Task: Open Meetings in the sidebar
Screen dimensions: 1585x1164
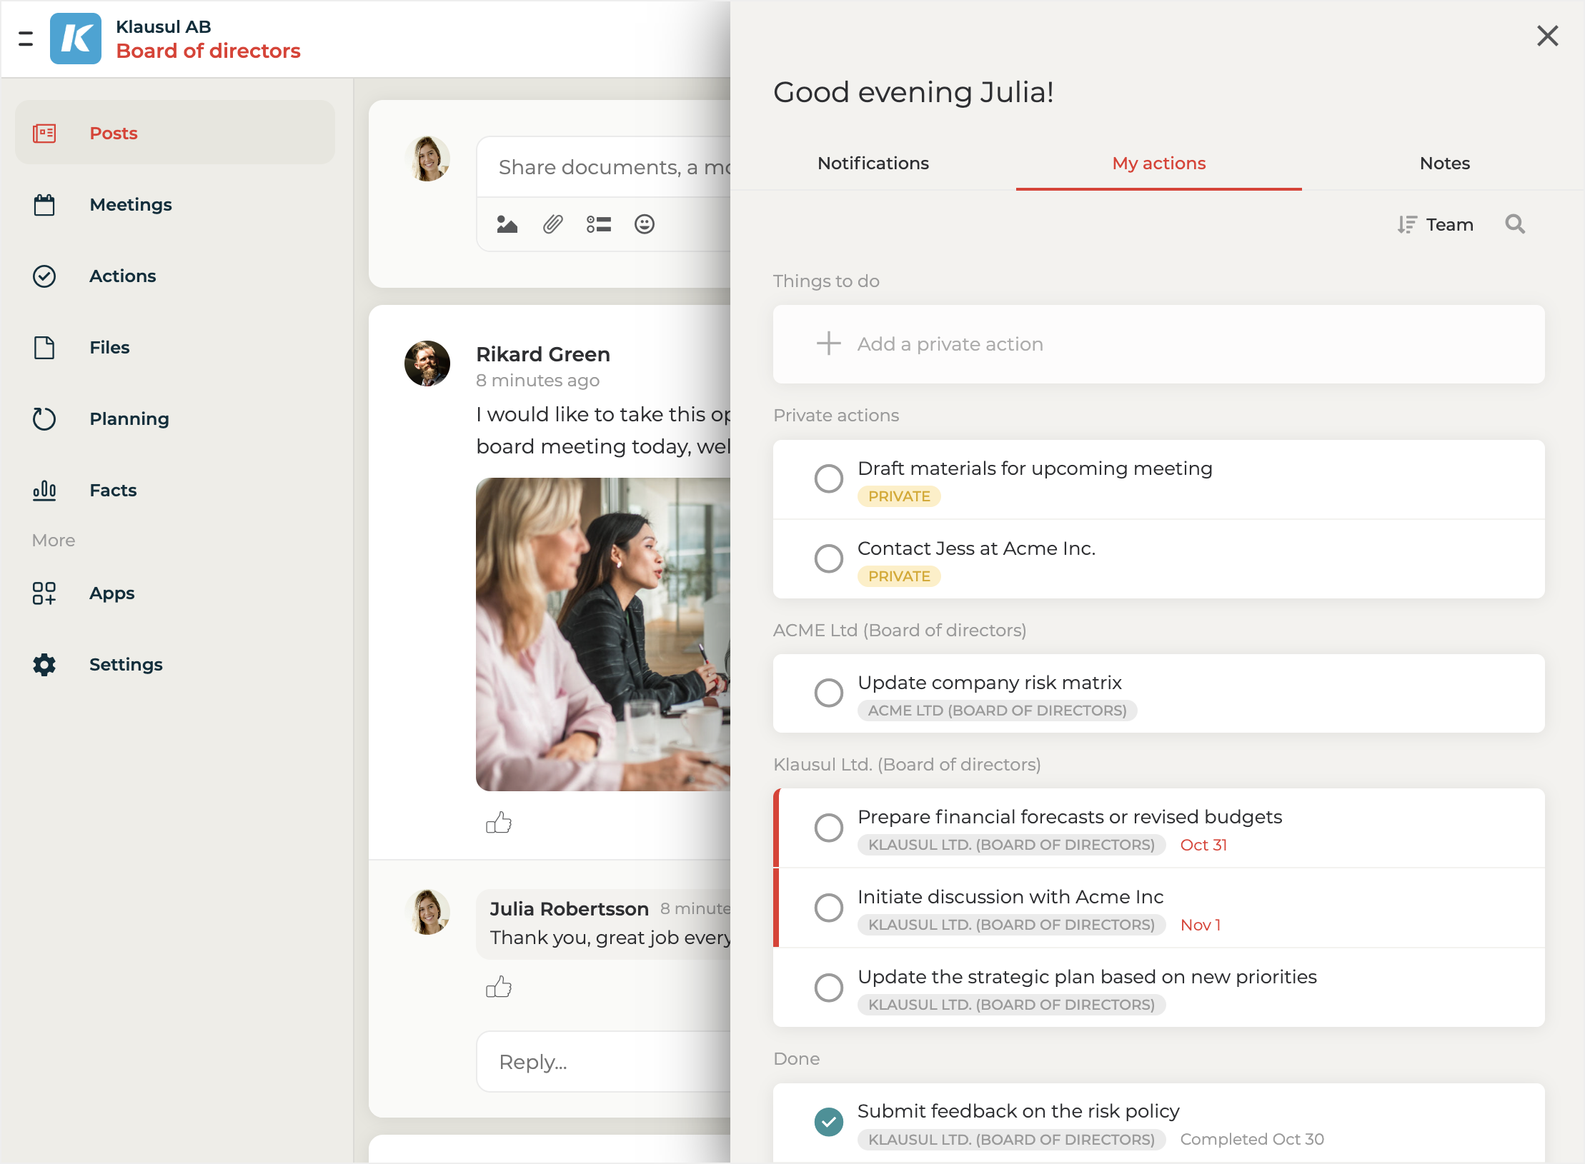Action: pyautogui.click(x=131, y=205)
